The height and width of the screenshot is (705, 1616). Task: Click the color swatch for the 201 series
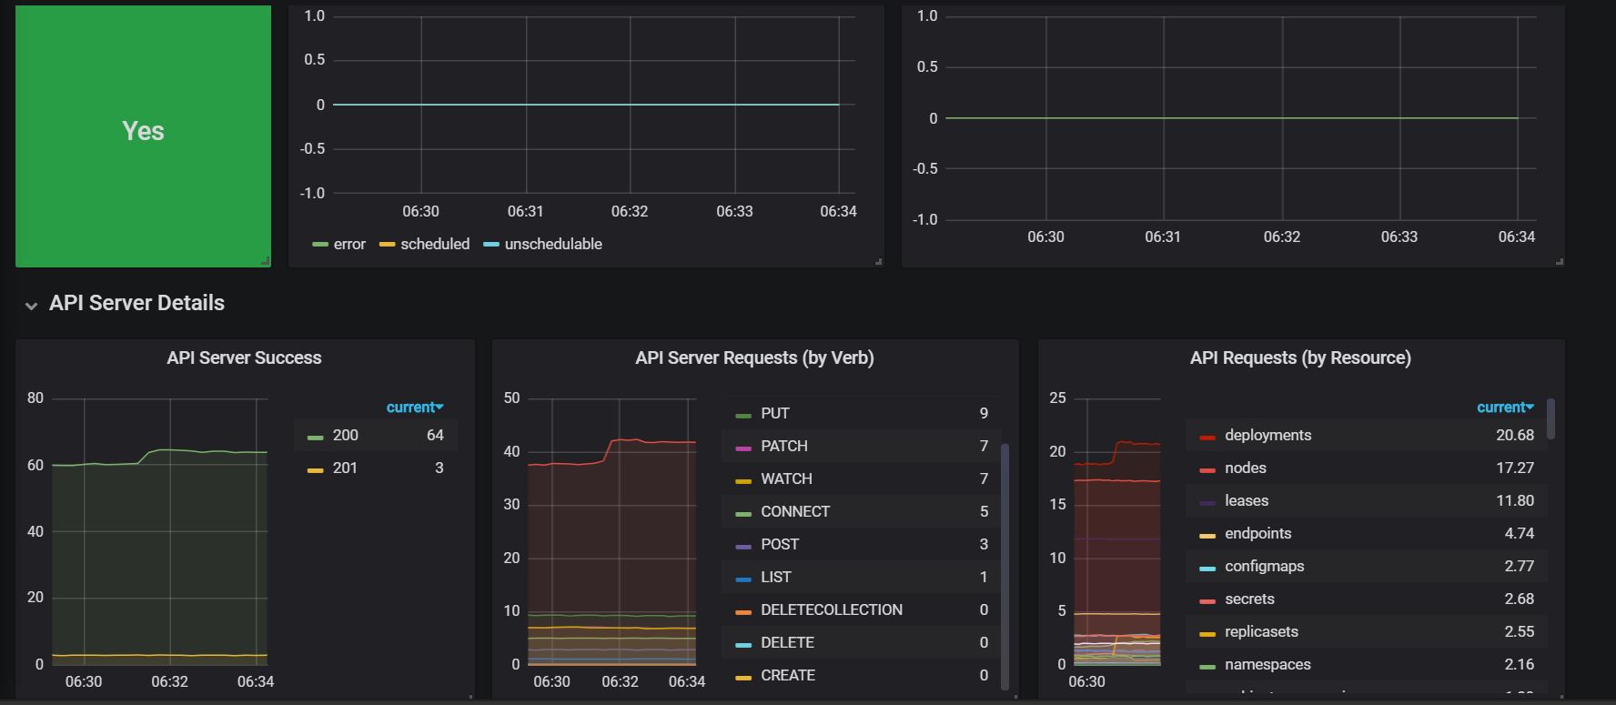[x=316, y=469]
